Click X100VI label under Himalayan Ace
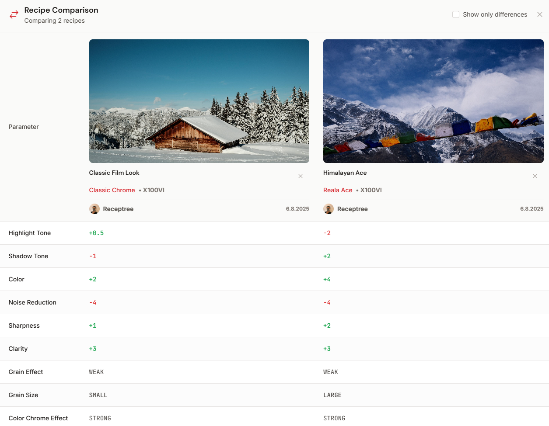549x426 pixels. pyautogui.click(x=371, y=190)
